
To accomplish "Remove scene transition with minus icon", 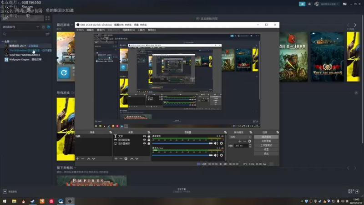I will coord(244,141).
